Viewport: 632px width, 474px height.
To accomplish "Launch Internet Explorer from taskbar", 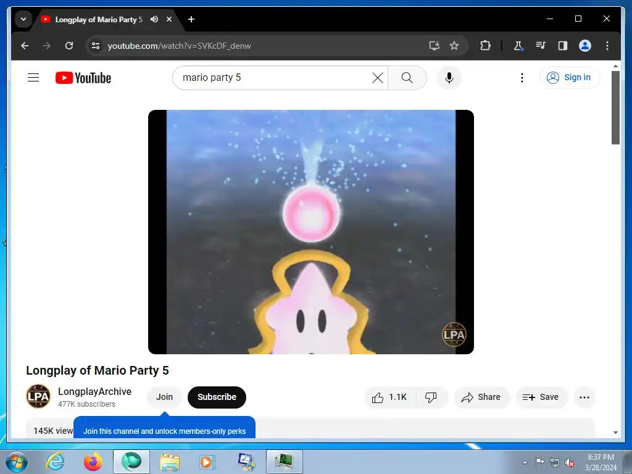I will (55, 462).
